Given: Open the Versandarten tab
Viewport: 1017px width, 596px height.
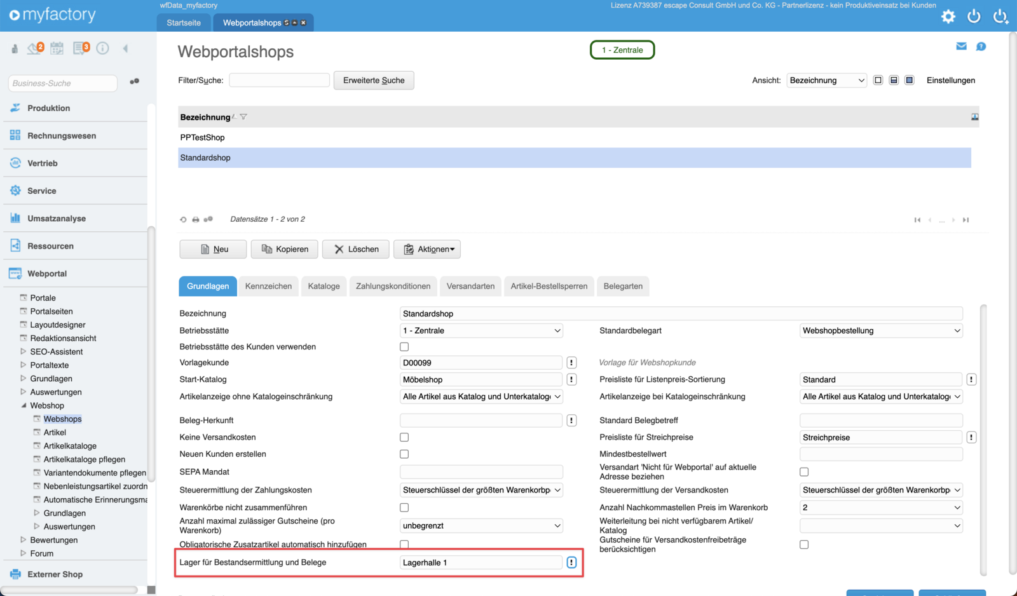Looking at the screenshot, I should click(x=470, y=286).
